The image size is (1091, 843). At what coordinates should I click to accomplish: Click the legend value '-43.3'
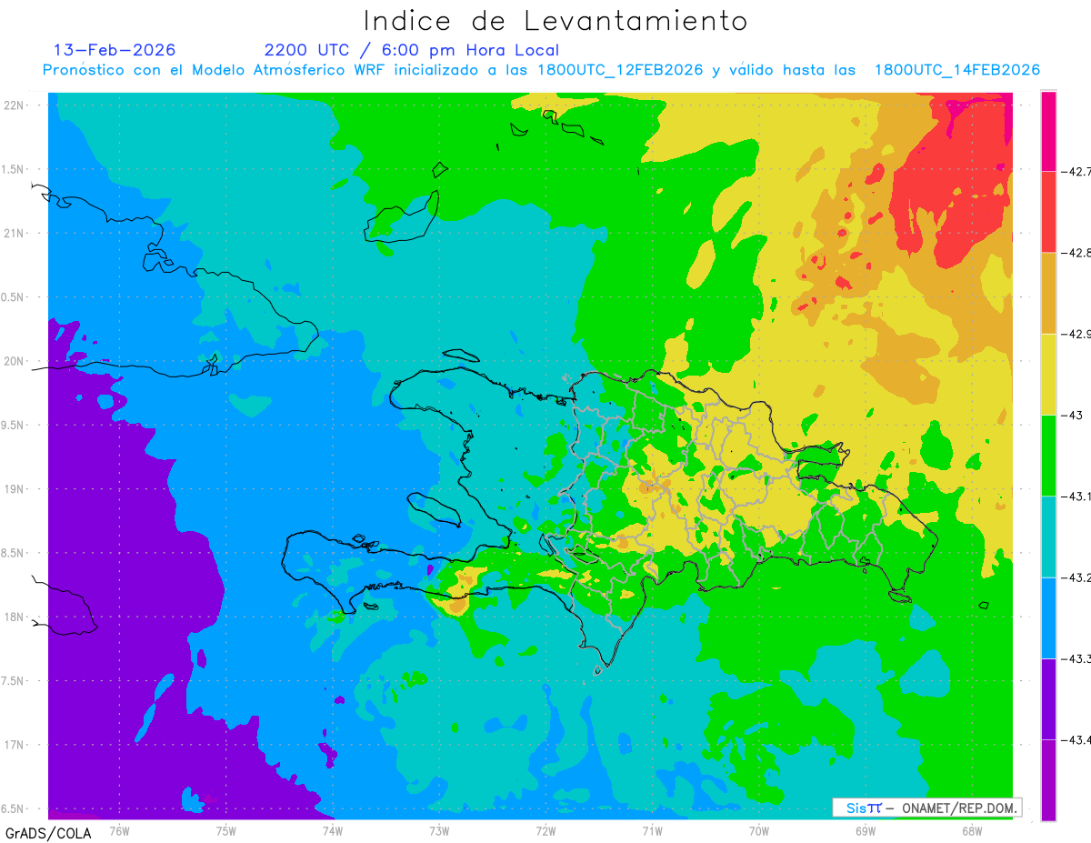coord(1076,658)
